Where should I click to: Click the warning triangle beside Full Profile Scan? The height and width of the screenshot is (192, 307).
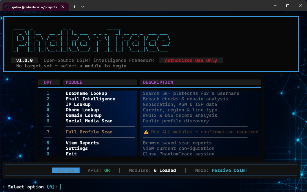[x=145, y=132]
